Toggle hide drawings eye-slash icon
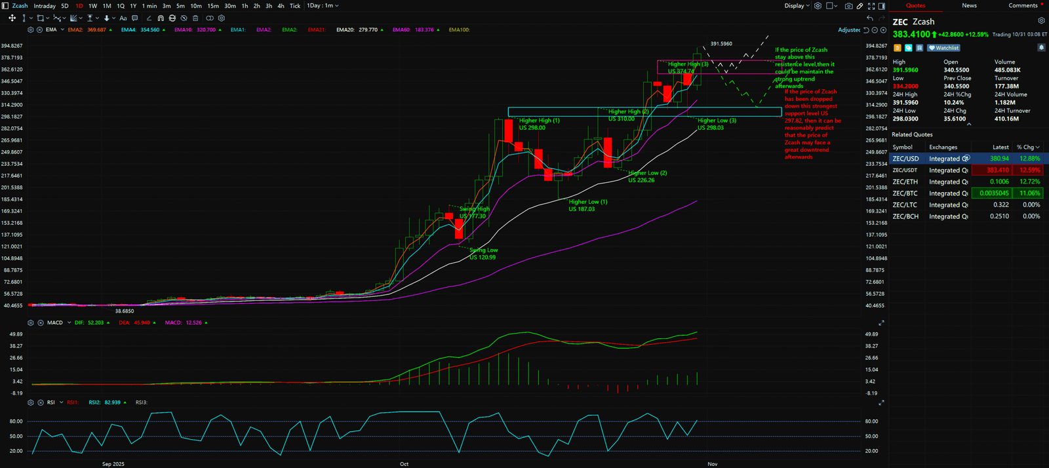 tap(184, 18)
